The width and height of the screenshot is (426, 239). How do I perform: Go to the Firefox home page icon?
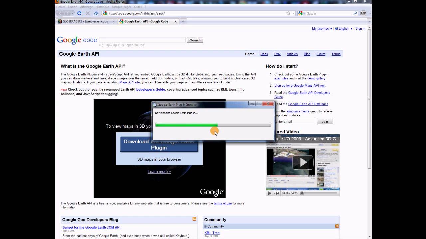(x=96, y=13)
